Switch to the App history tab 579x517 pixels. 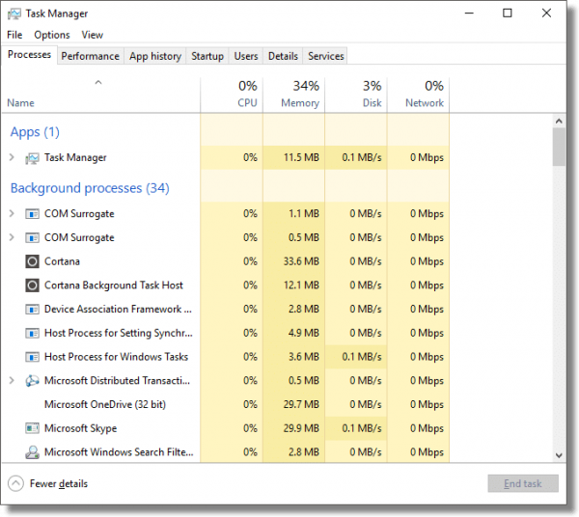click(x=155, y=56)
